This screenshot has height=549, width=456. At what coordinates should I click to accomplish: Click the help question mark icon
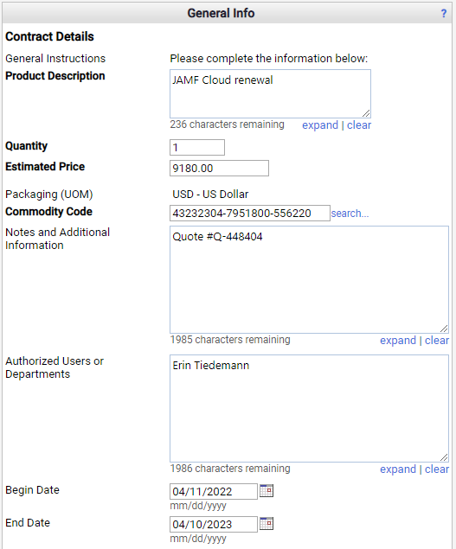click(x=444, y=13)
